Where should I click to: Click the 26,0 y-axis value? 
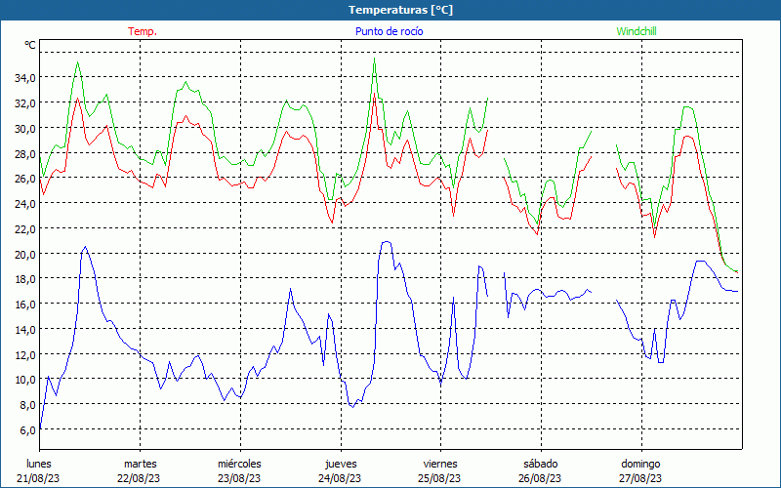click(x=26, y=179)
